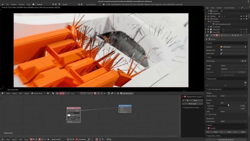Open the Help menu
Viewport: 250px width, 141px height.
tap(29, 4)
